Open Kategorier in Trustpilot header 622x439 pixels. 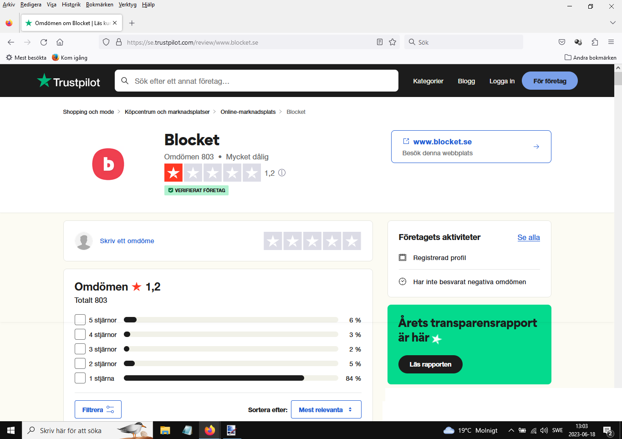pos(428,81)
